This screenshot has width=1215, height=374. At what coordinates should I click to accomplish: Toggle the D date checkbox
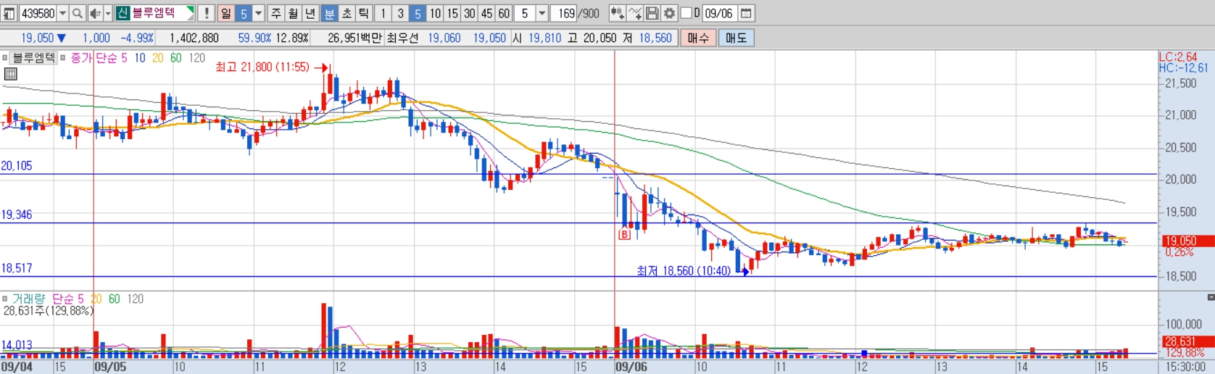pos(686,13)
